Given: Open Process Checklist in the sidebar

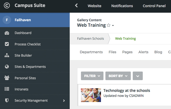Looking at the screenshot, I should pos(35,44).
